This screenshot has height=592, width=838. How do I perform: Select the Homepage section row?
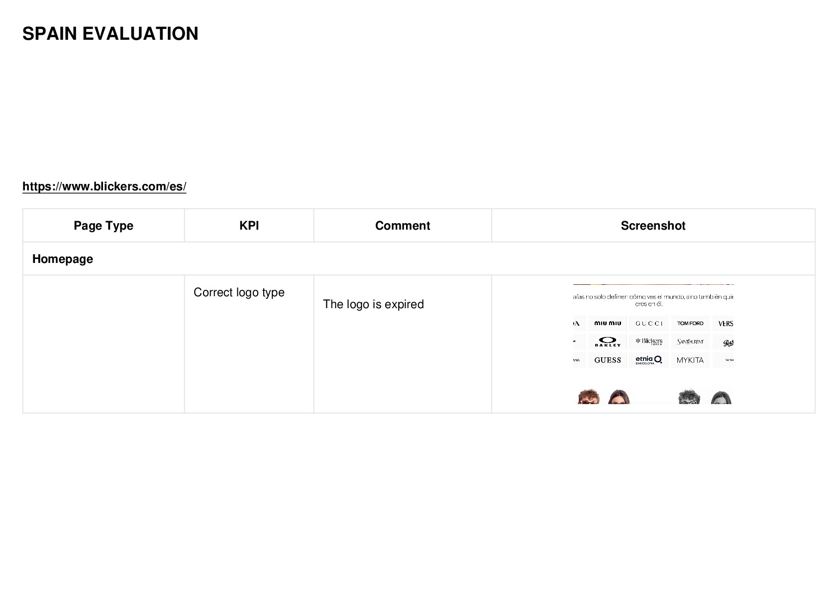point(419,258)
